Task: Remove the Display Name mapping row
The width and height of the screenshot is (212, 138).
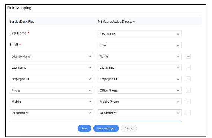Action: point(188,57)
